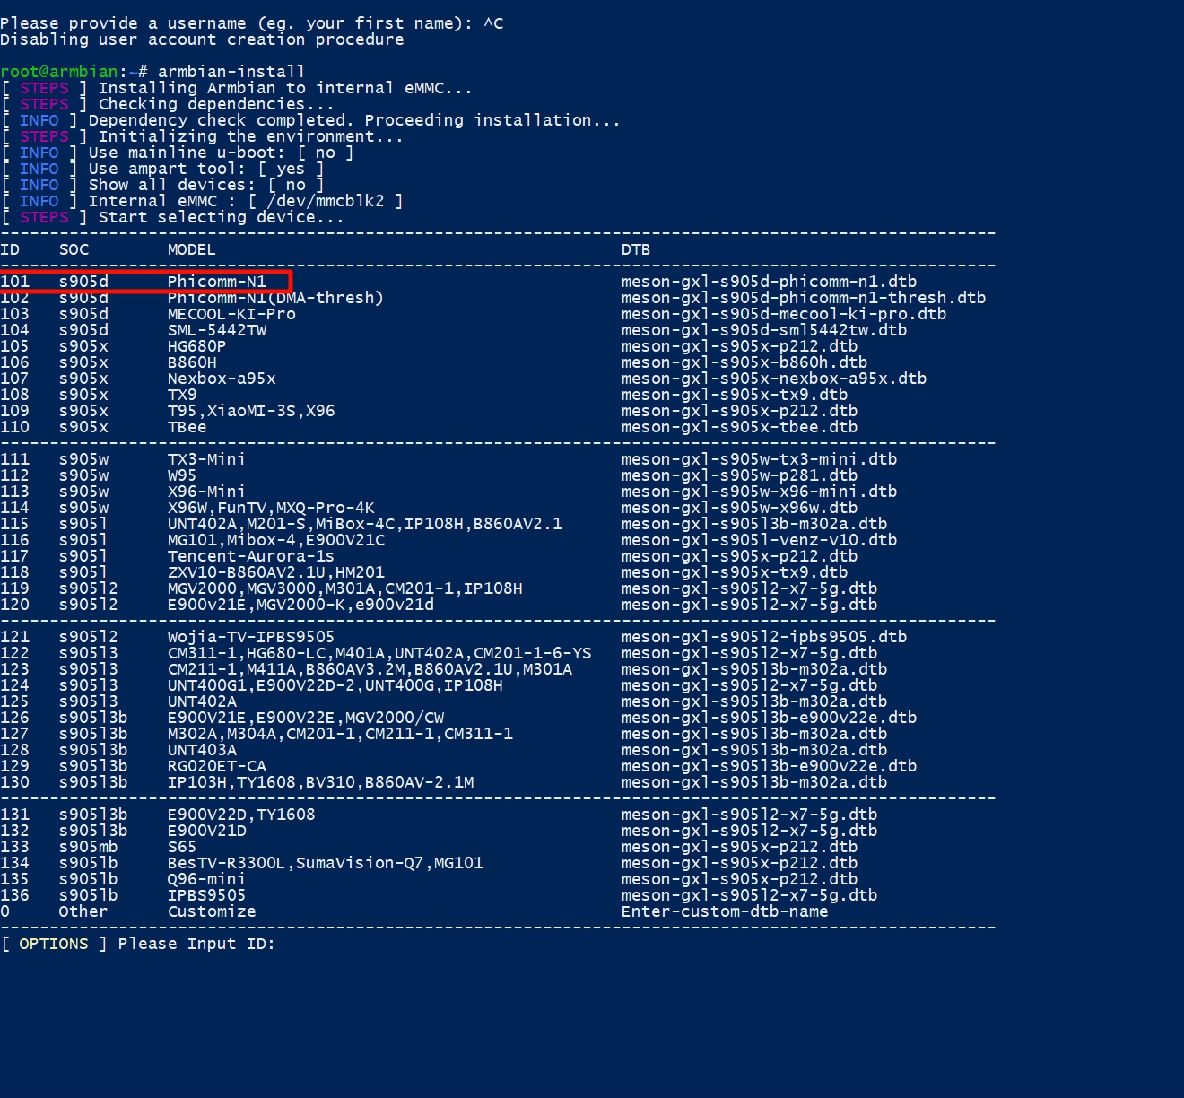Click the Please Input ID prompt
1184x1098 pixels.
click(x=196, y=944)
